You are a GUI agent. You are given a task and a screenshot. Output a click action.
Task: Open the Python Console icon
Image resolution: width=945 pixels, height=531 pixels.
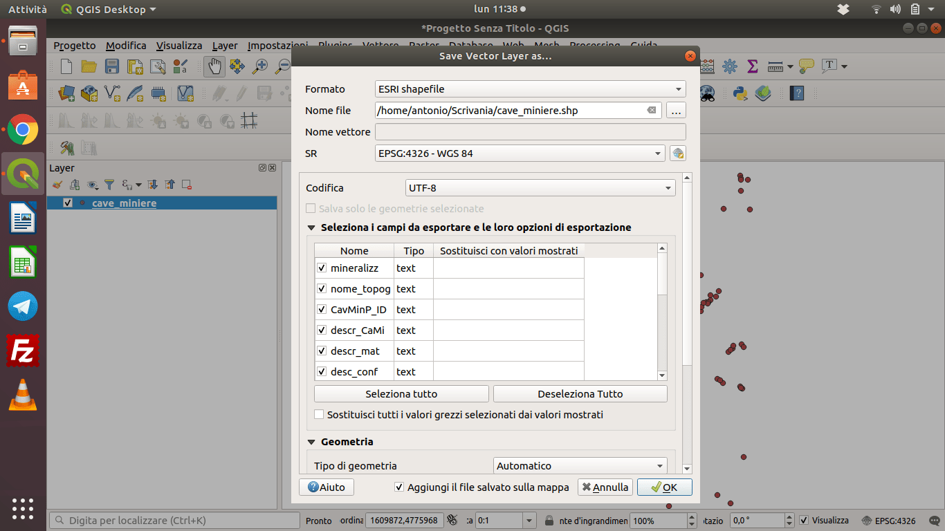tap(740, 93)
